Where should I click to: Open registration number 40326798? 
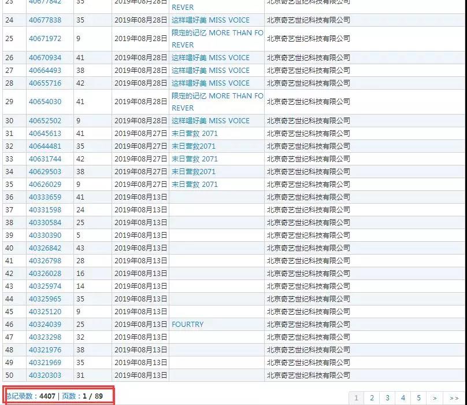tap(45, 261)
